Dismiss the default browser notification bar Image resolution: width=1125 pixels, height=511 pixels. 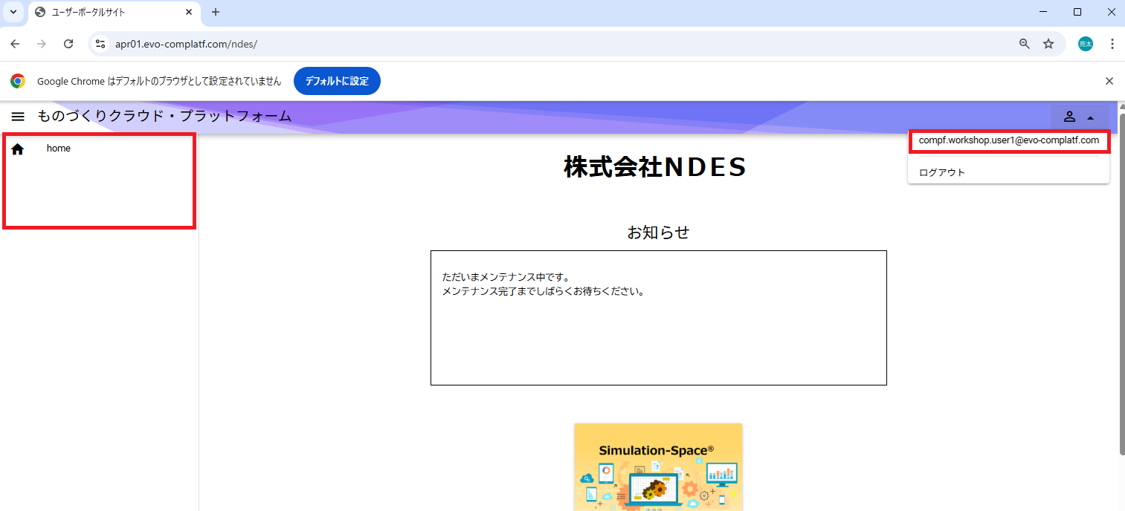tap(1109, 81)
